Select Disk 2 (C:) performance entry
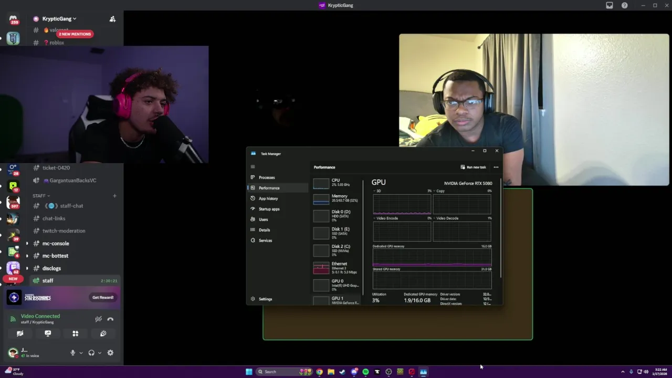 point(336,250)
